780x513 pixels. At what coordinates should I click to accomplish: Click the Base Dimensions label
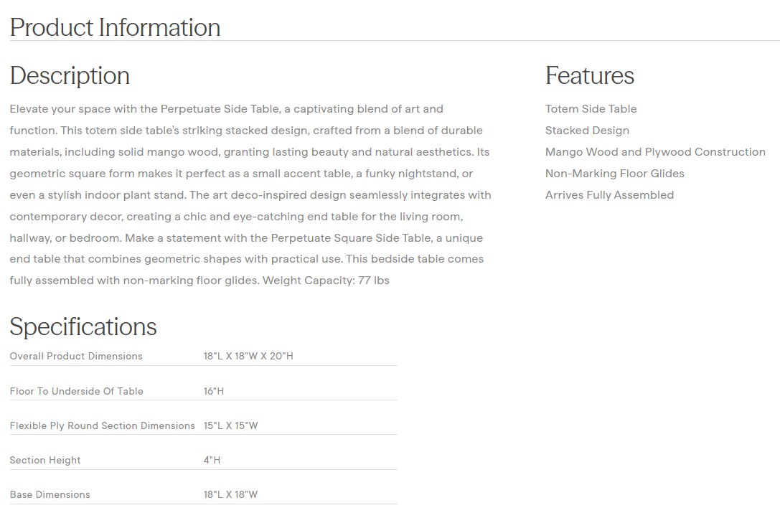tap(50, 494)
